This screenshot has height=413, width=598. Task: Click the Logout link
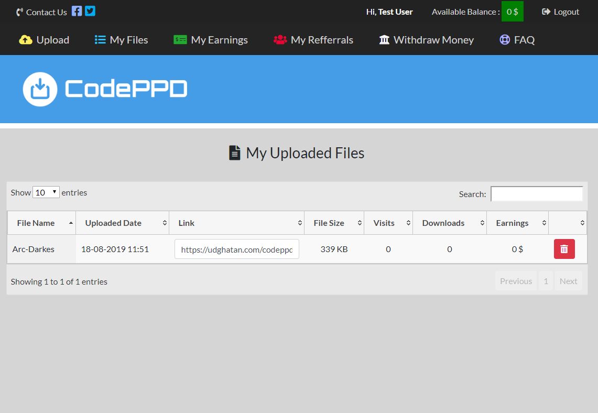pos(560,12)
